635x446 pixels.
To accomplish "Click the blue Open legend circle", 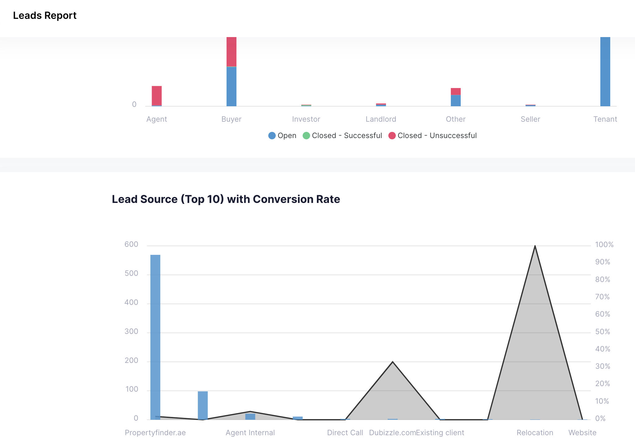I will pyautogui.click(x=272, y=136).
